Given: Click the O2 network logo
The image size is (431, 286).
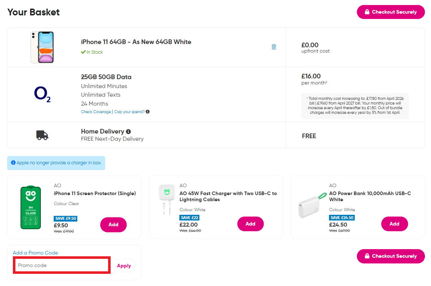Looking at the screenshot, I should (42, 94).
